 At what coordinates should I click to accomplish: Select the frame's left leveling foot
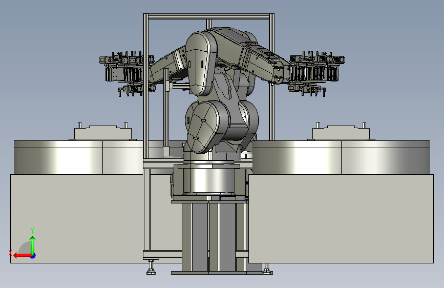tap(151, 267)
